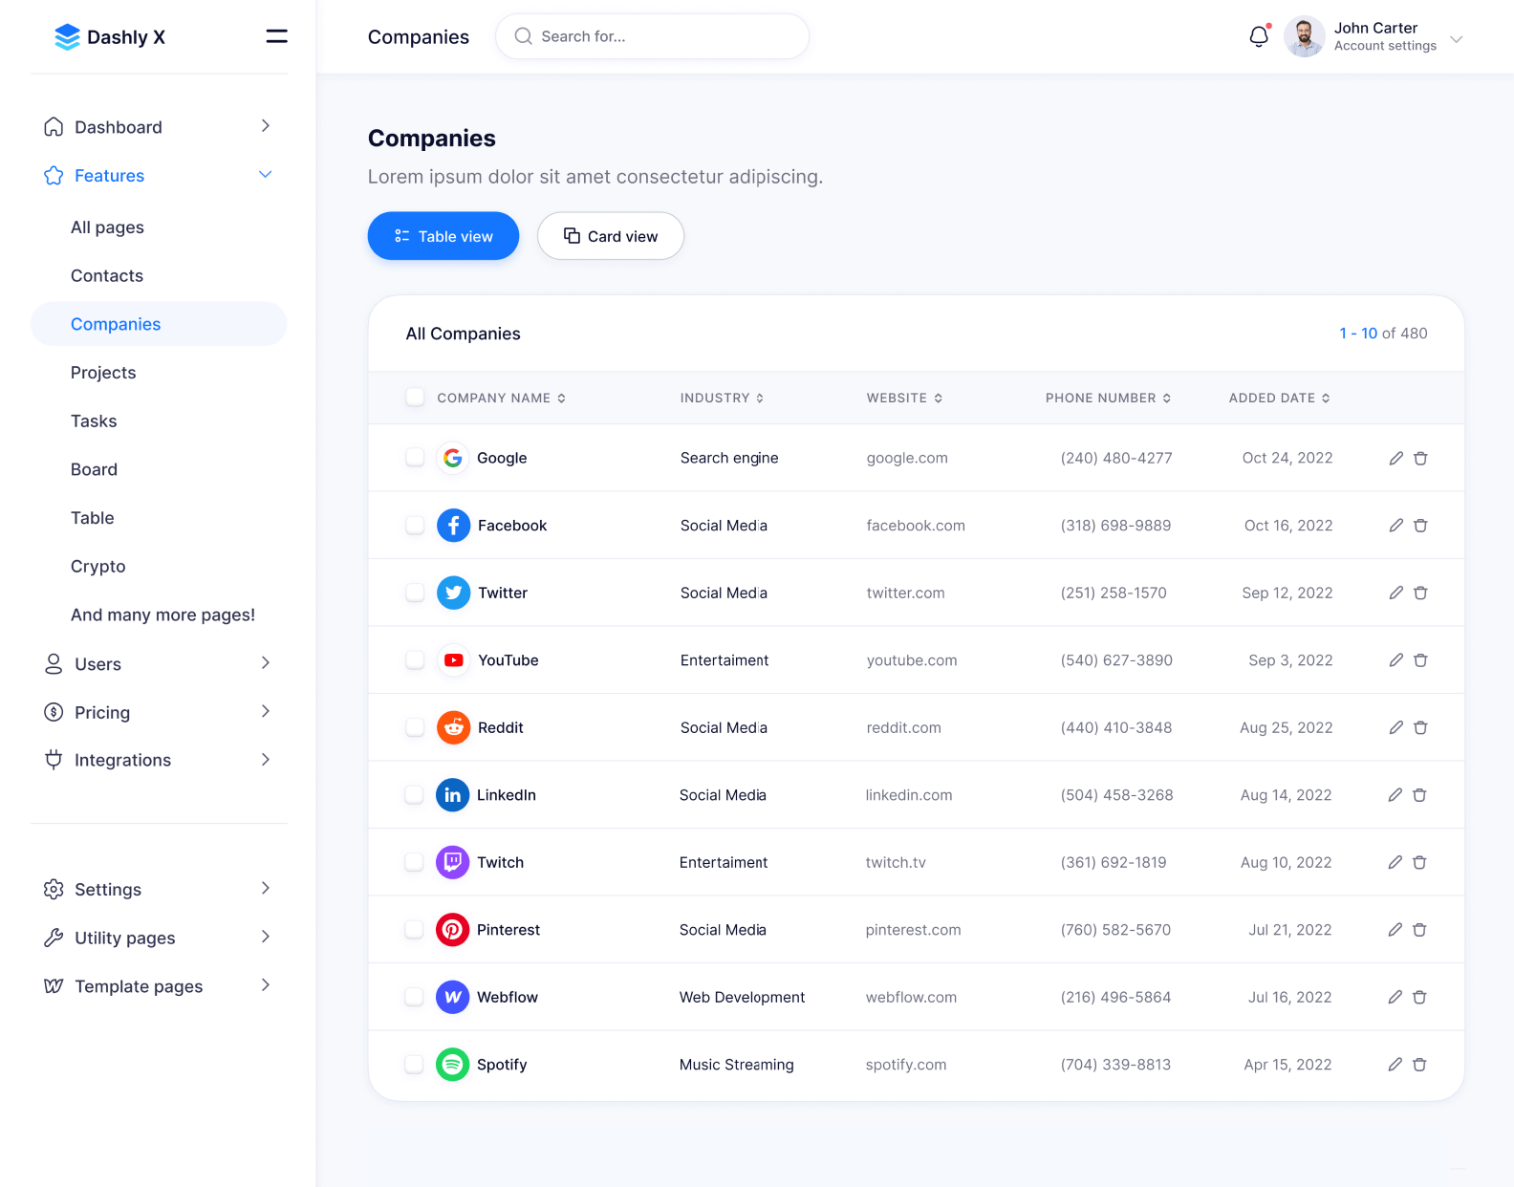Click the edit pencil for YouTube
This screenshot has width=1514, height=1187.
tap(1395, 660)
